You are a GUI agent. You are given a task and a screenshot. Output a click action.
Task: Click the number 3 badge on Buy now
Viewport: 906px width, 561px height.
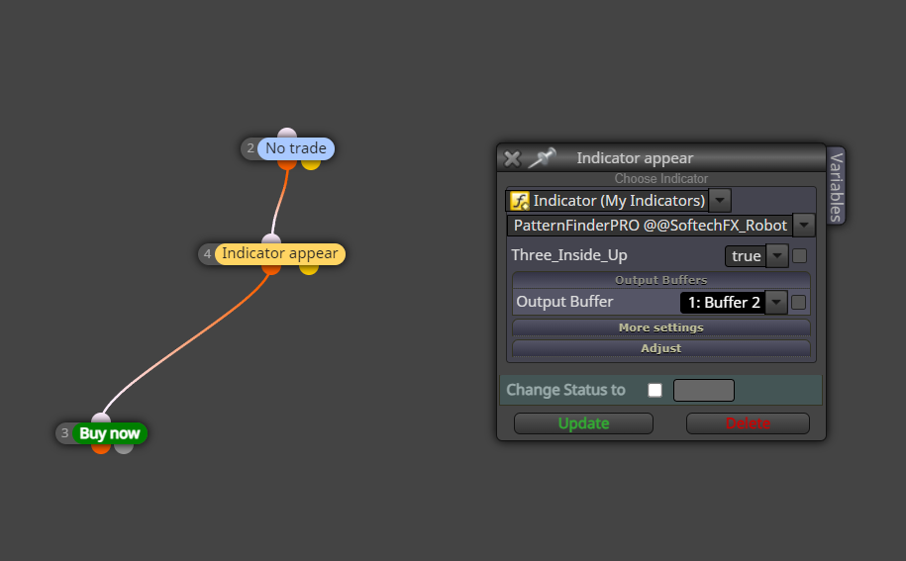click(64, 433)
